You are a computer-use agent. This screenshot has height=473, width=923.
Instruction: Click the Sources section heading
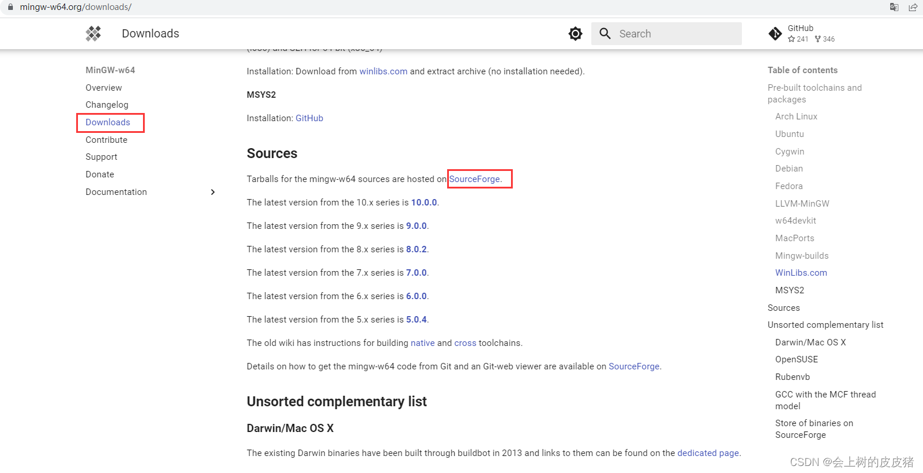coord(272,153)
